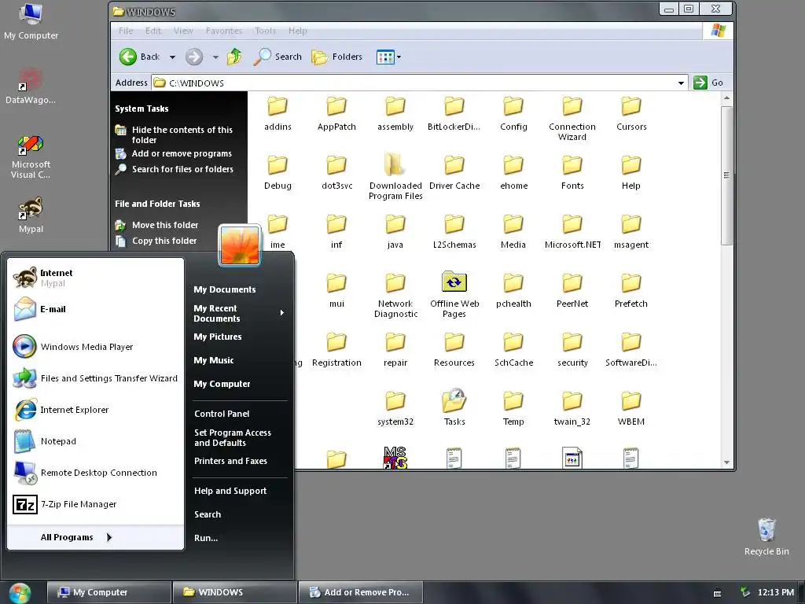Viewport: 805px width, 604px height.
Task: Open Notepad from Start menu
Action: click(96, 441)
